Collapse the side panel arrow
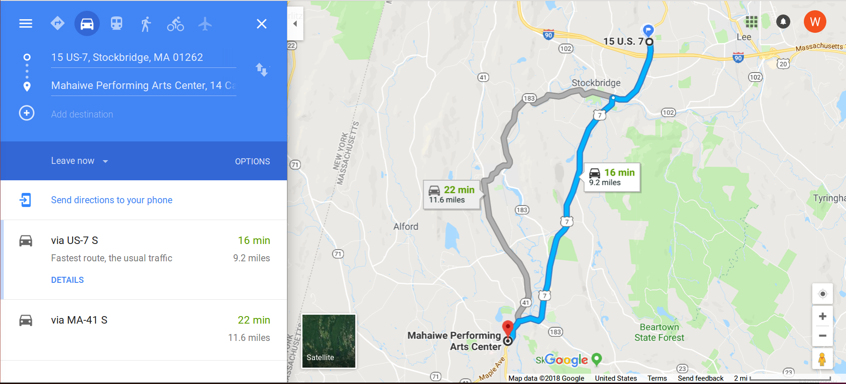The image size is (846, 384). (x=295, y=23)
